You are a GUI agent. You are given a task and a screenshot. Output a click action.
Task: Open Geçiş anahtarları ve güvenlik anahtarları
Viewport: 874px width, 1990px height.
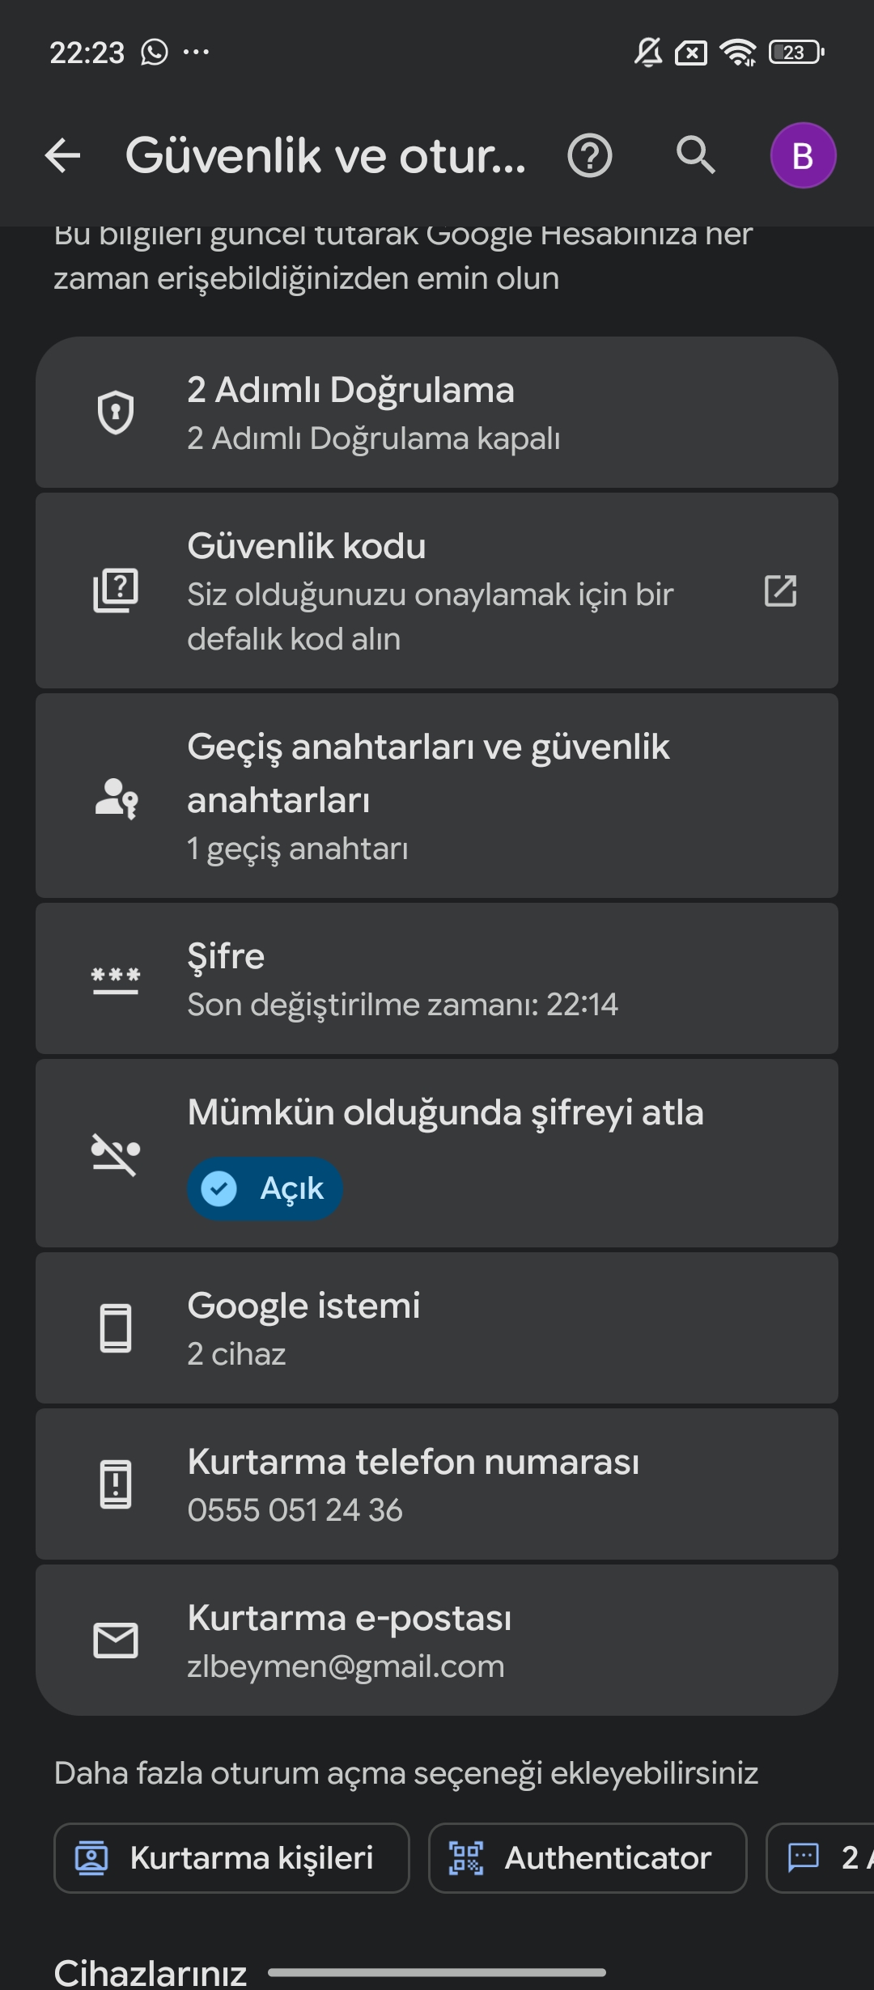(437, 795)
